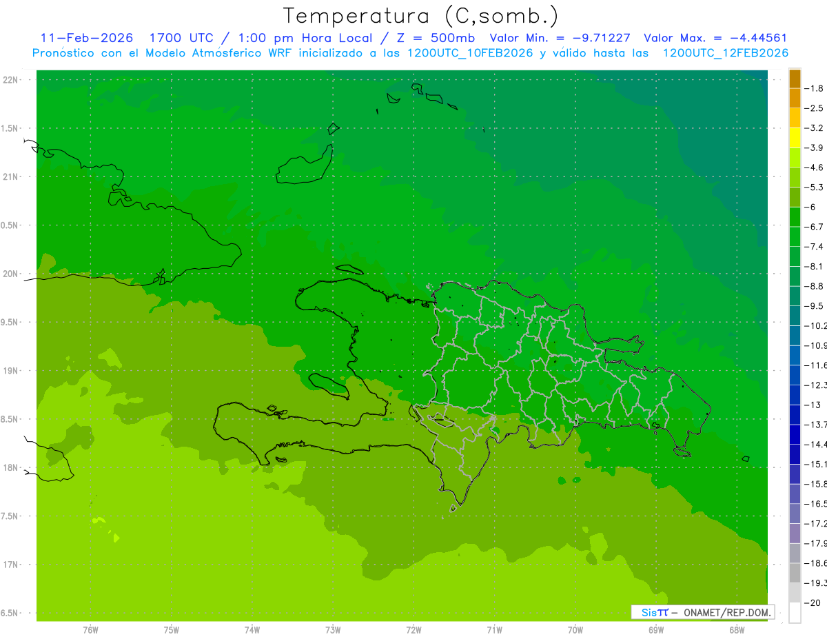The width and height of the screenshot is (827, 639).
Task: Pick the dark orange swatch above -1.8
Action: (x=795, y=79)
